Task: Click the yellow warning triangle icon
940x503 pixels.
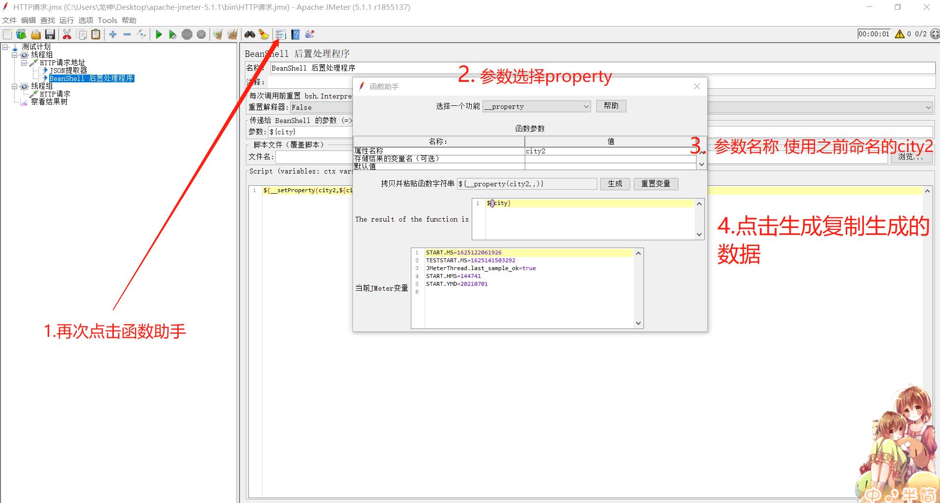Action: 900,34
